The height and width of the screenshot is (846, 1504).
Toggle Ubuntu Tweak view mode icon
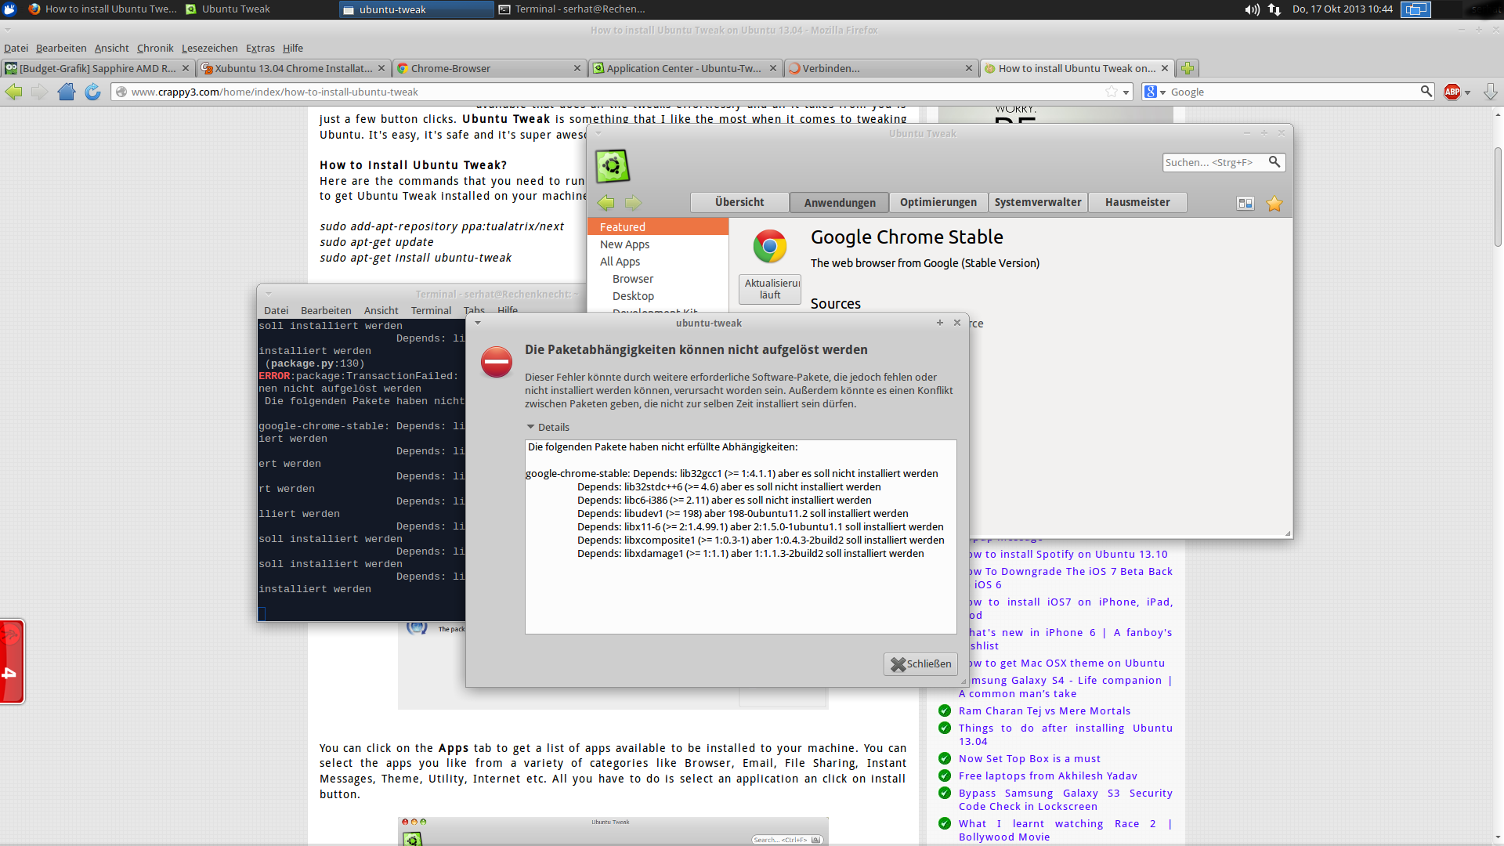click(1245, 204)
